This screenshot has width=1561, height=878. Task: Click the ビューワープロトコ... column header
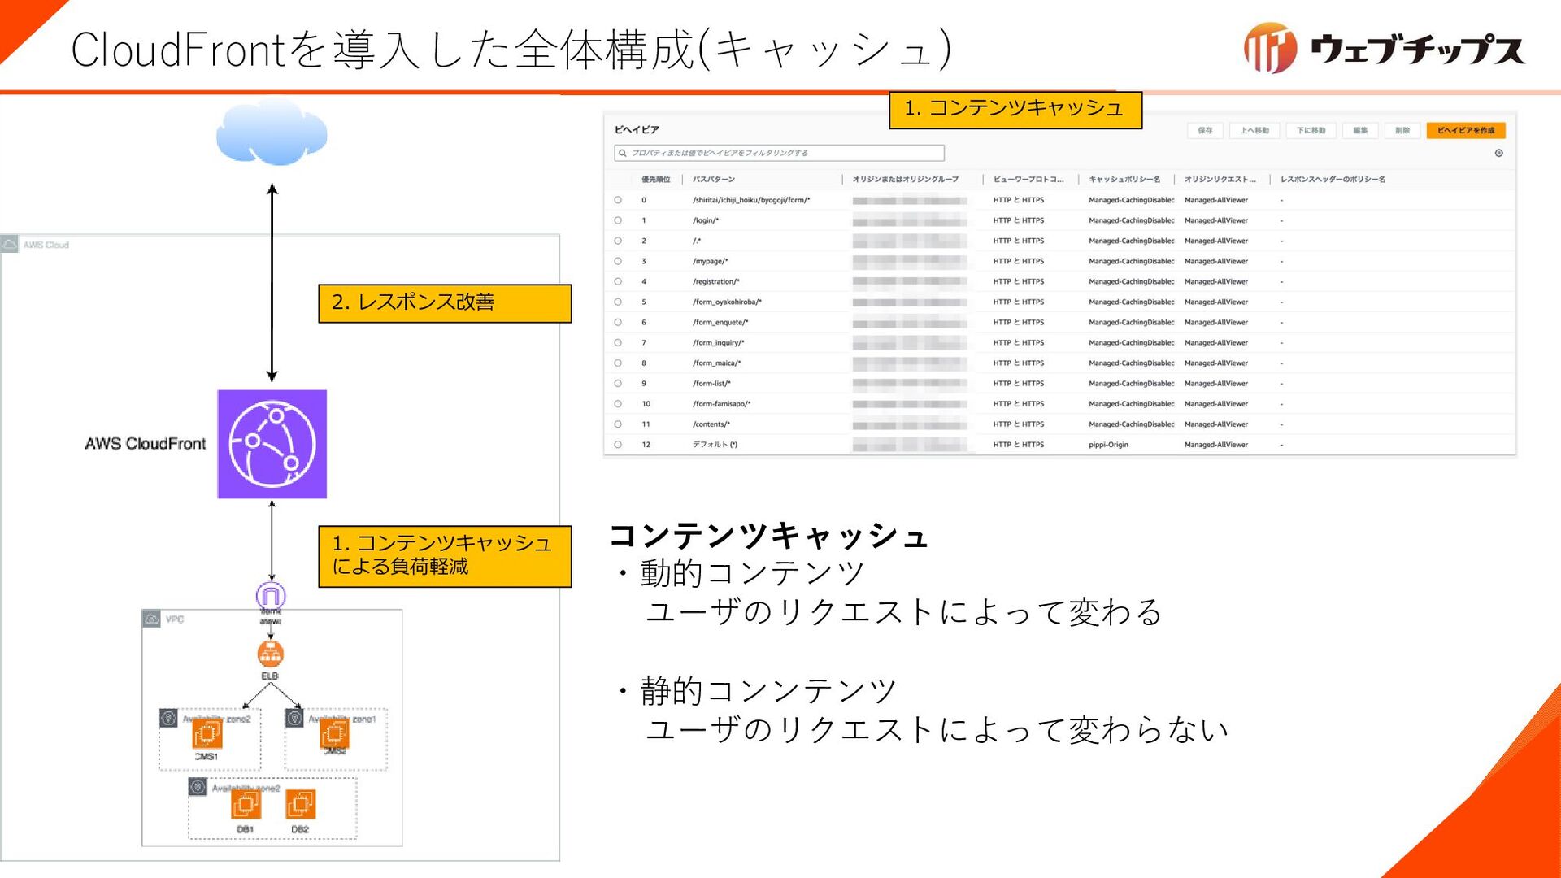pos(1028,179)
